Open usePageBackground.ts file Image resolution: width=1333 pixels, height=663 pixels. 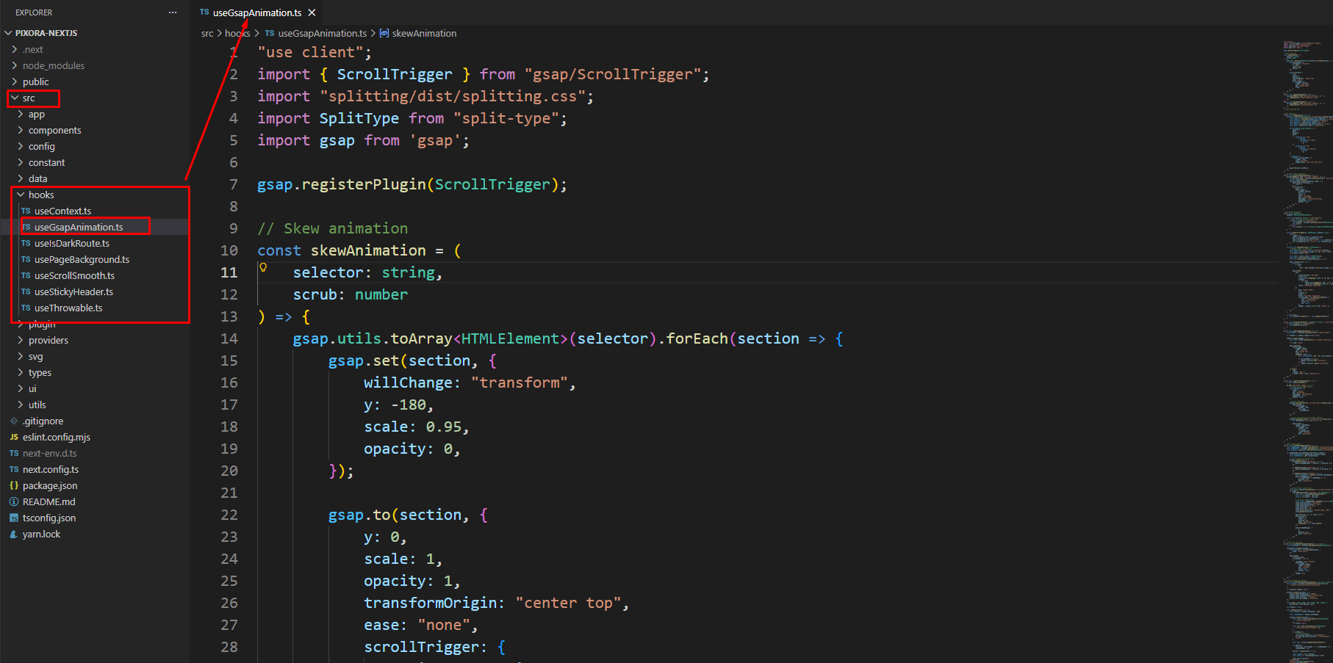[x=82, y=259]
